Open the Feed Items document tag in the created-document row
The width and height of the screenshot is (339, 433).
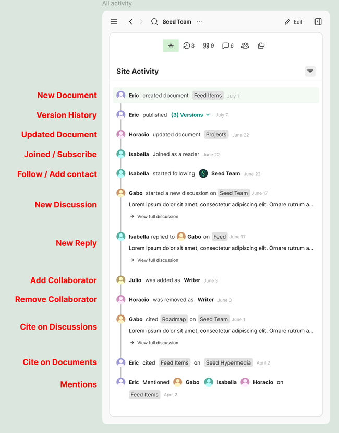point(208,96)
